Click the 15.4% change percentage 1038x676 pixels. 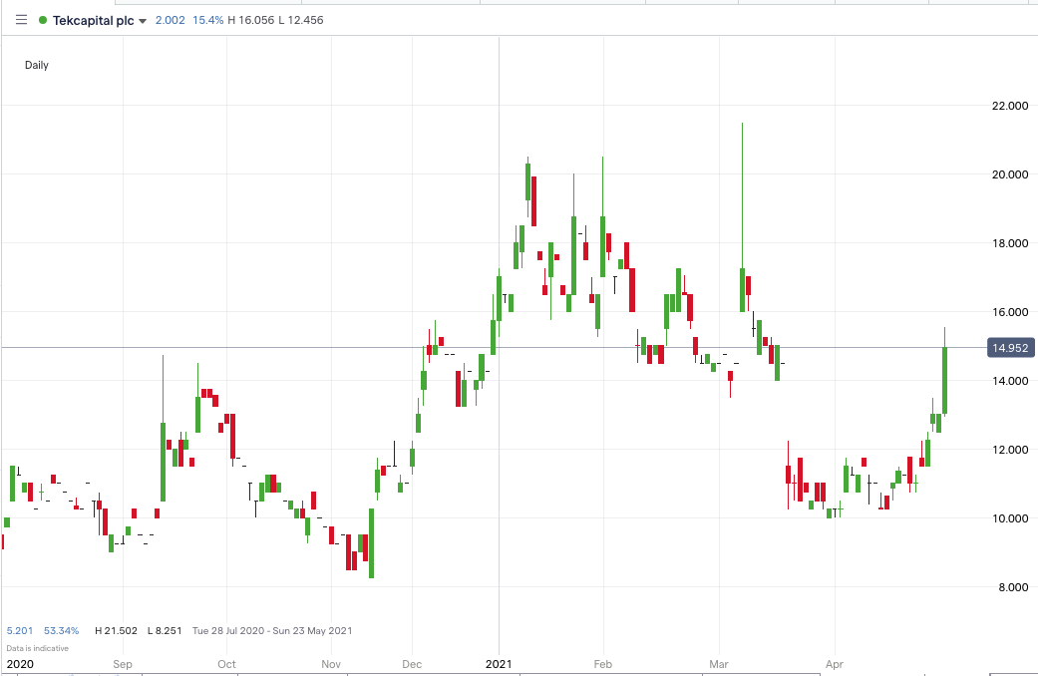coord(207,20)
